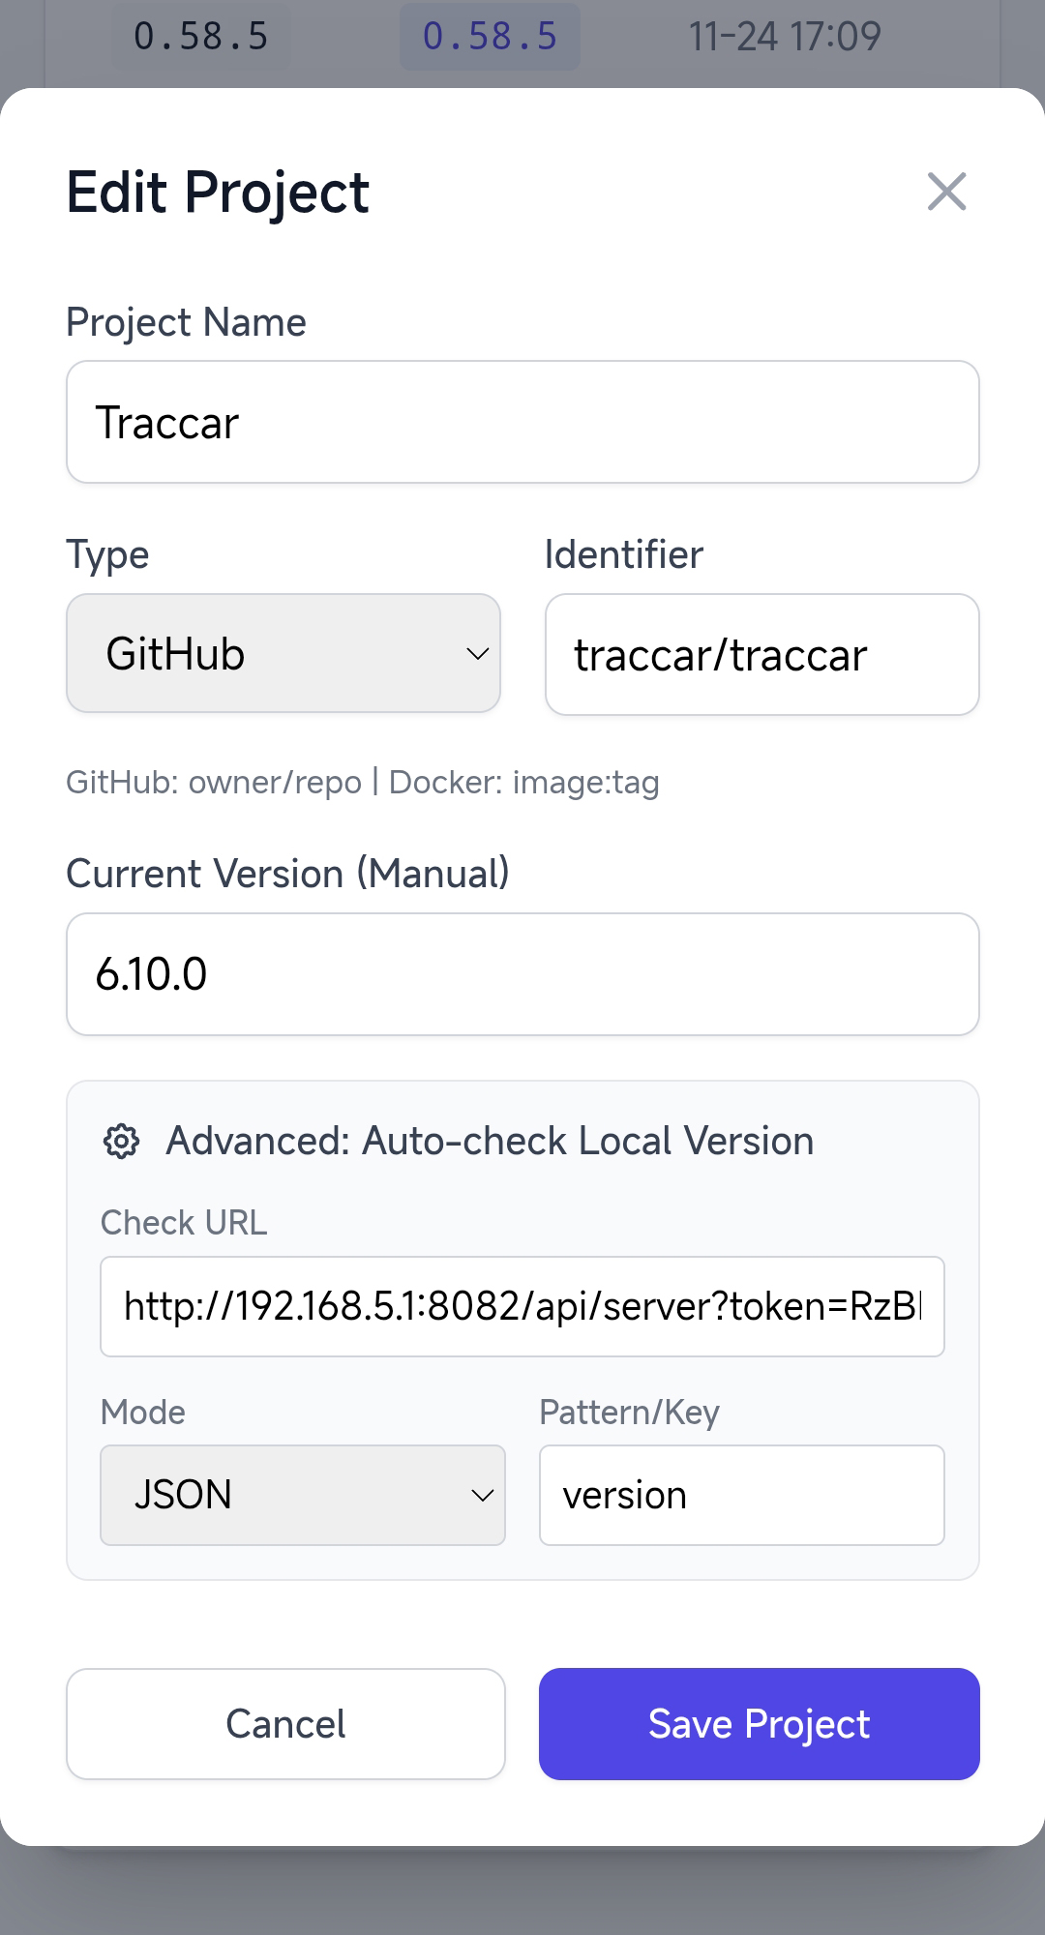This screenshot has height=1935, width=1045.
Task: Open the Type dropdown showing GitHub
Action: click(283, 654)
